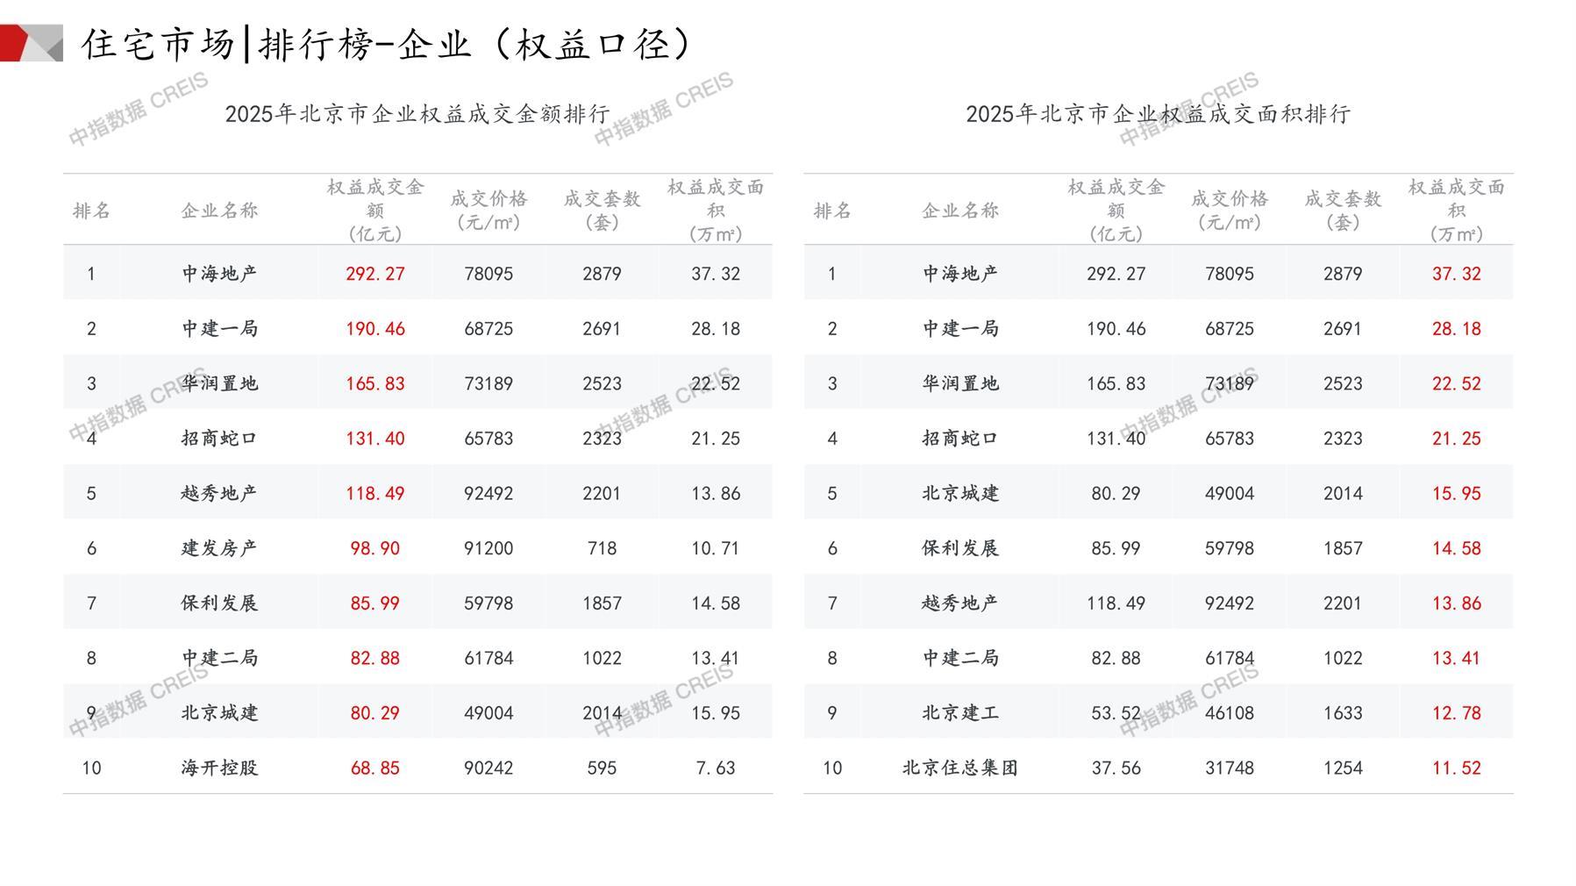
Task: Click 成交价格 header in the right table
Action: coord(1229,210)
